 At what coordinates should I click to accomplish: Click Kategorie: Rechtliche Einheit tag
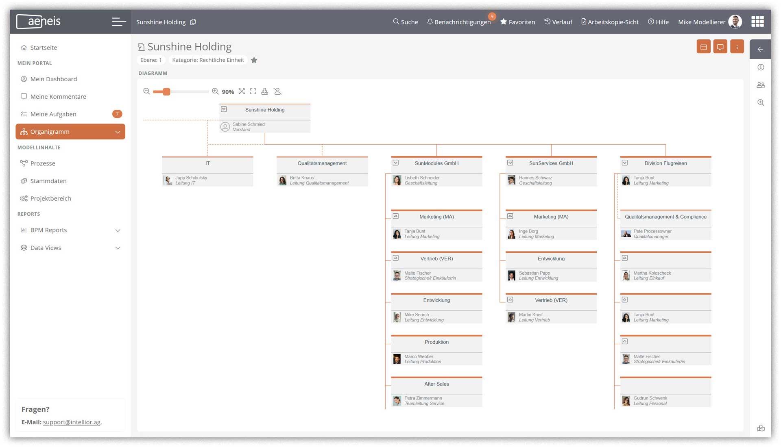pos(208,60)
